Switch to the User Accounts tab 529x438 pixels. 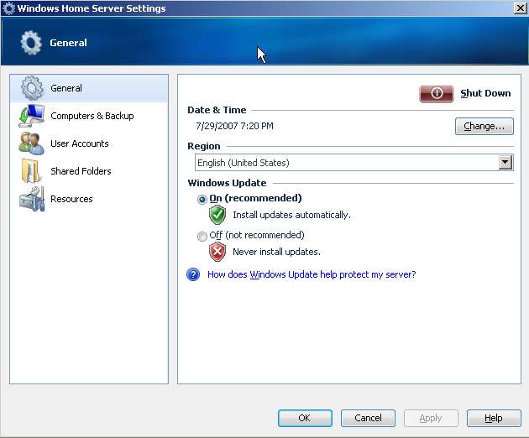79,143
